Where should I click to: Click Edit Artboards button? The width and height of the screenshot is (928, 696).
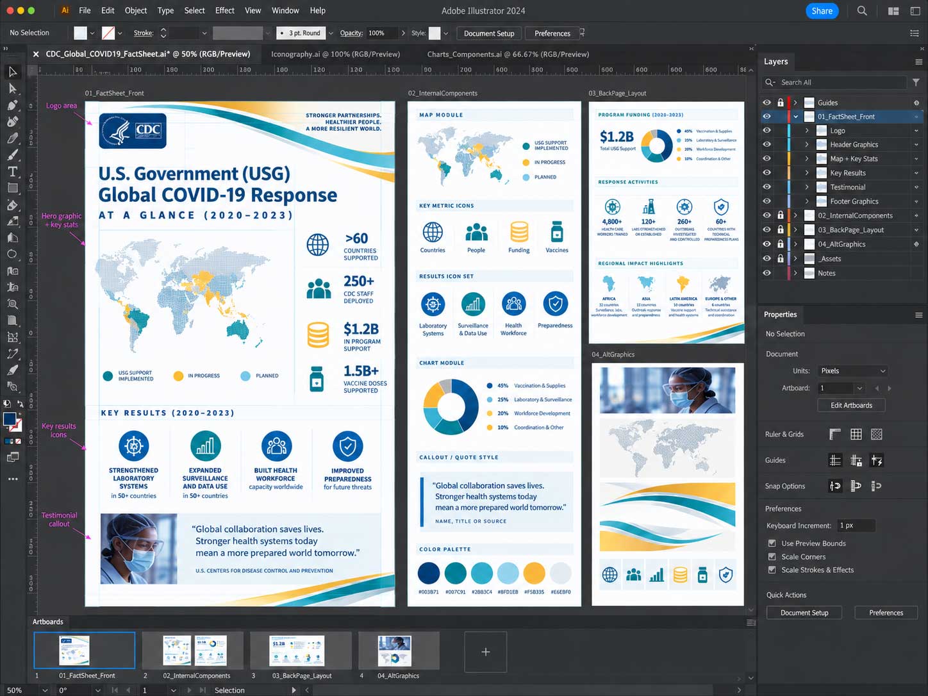tap(851, 405)
